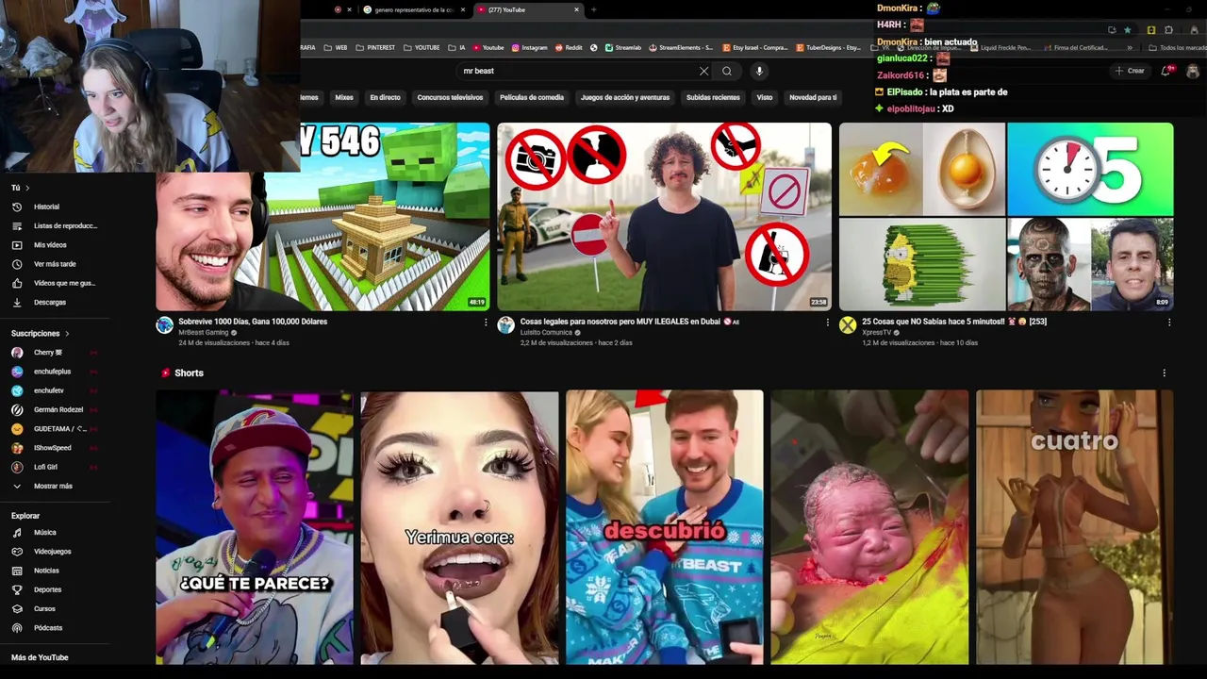Open Videos que me gustan
Screen dimensions: 1207x679
pyautogui.click(x=53, y=283)
